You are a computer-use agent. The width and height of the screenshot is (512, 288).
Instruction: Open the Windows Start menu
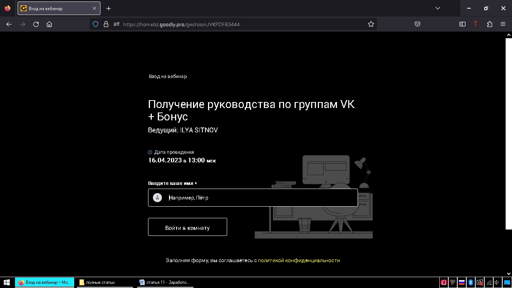(x=7, y=282)
